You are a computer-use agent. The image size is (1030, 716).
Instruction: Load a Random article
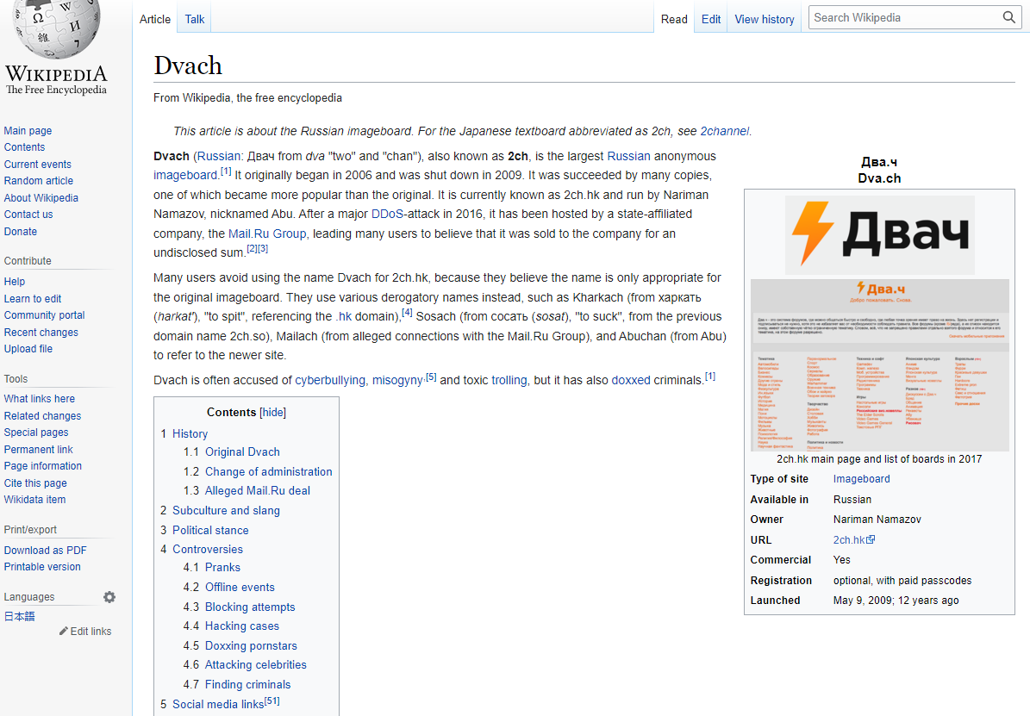point(39,181)
